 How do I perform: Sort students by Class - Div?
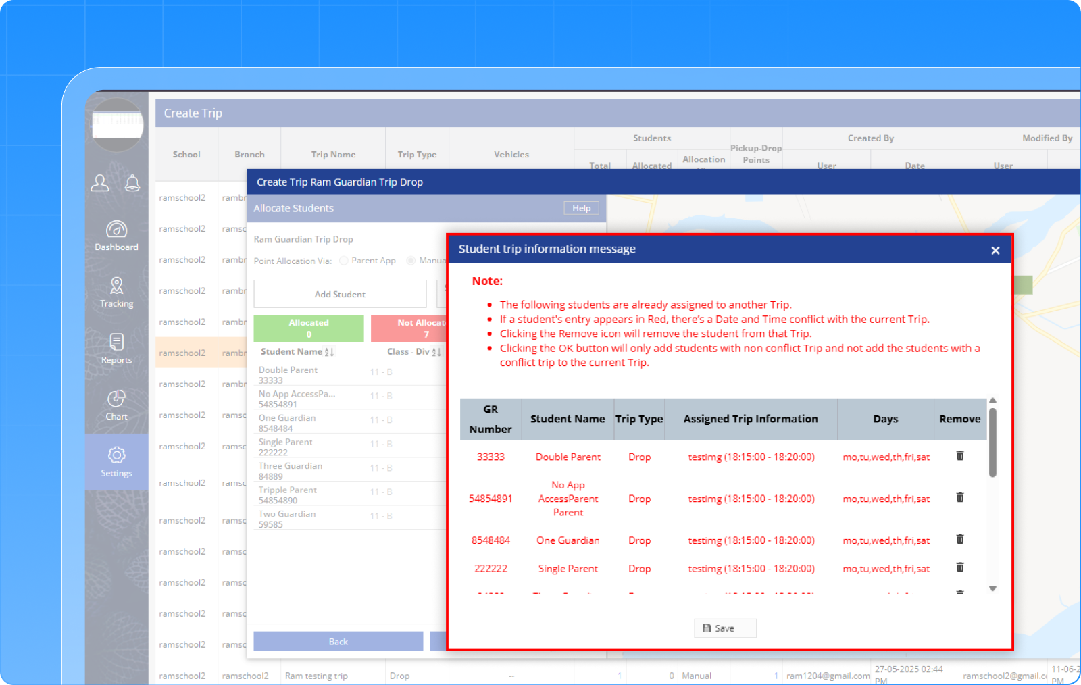point(436,352)
